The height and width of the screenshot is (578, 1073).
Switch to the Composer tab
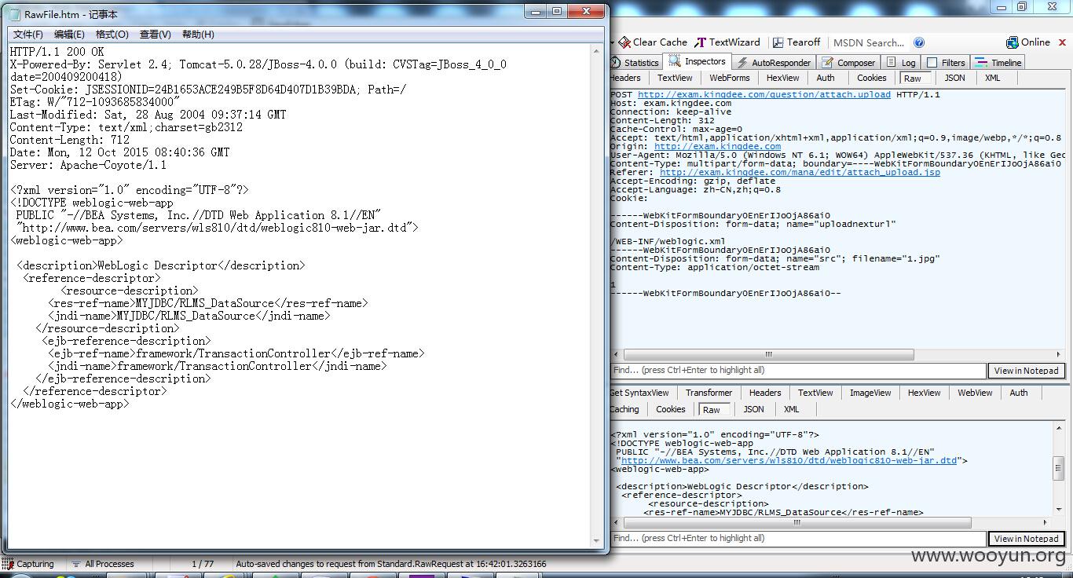[849, 63]
